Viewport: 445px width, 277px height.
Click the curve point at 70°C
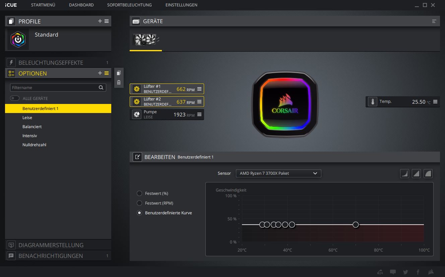pos(356,224)
